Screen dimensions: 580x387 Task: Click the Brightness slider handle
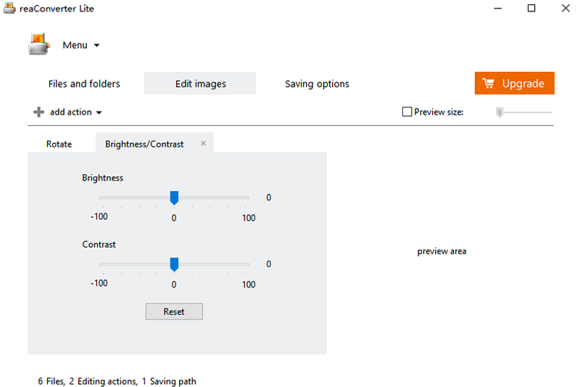point(174,197)
